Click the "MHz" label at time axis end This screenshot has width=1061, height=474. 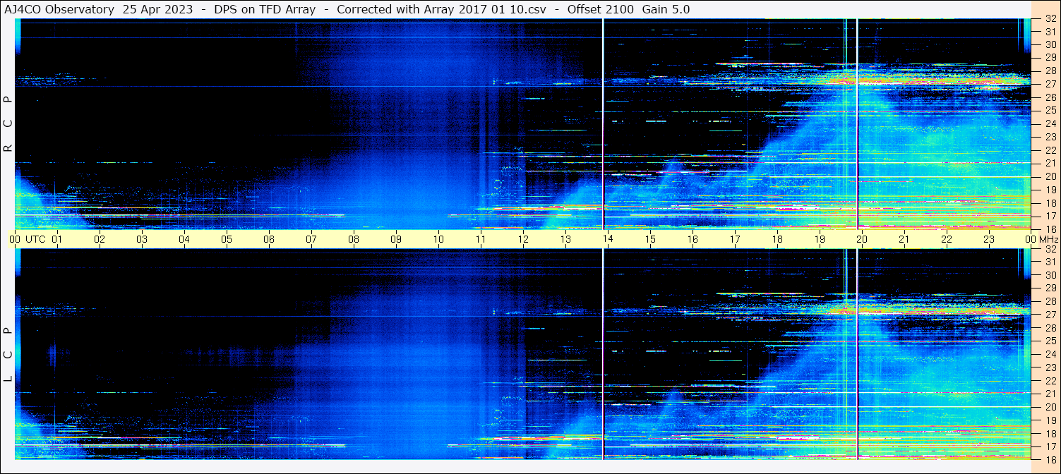1048,239
